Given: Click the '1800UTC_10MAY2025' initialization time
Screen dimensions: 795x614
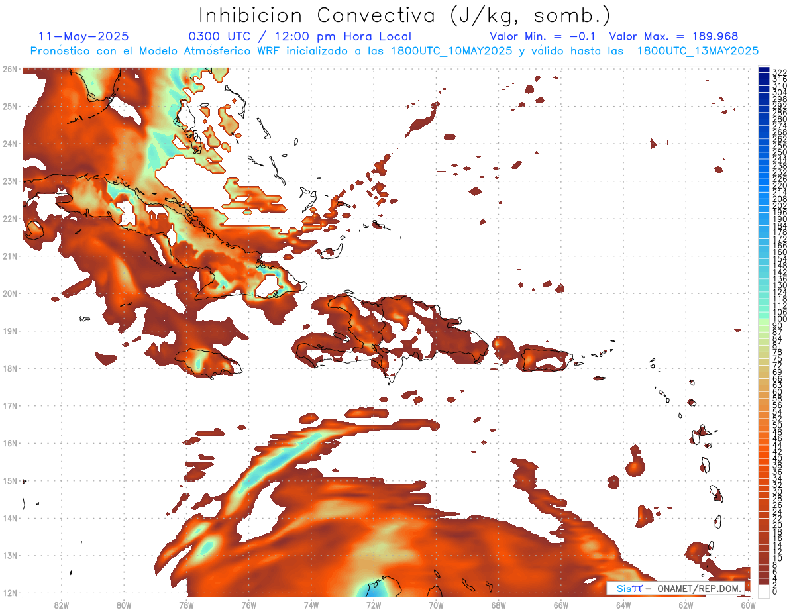Looking at the screenshot, I should (x=451, y=51).
